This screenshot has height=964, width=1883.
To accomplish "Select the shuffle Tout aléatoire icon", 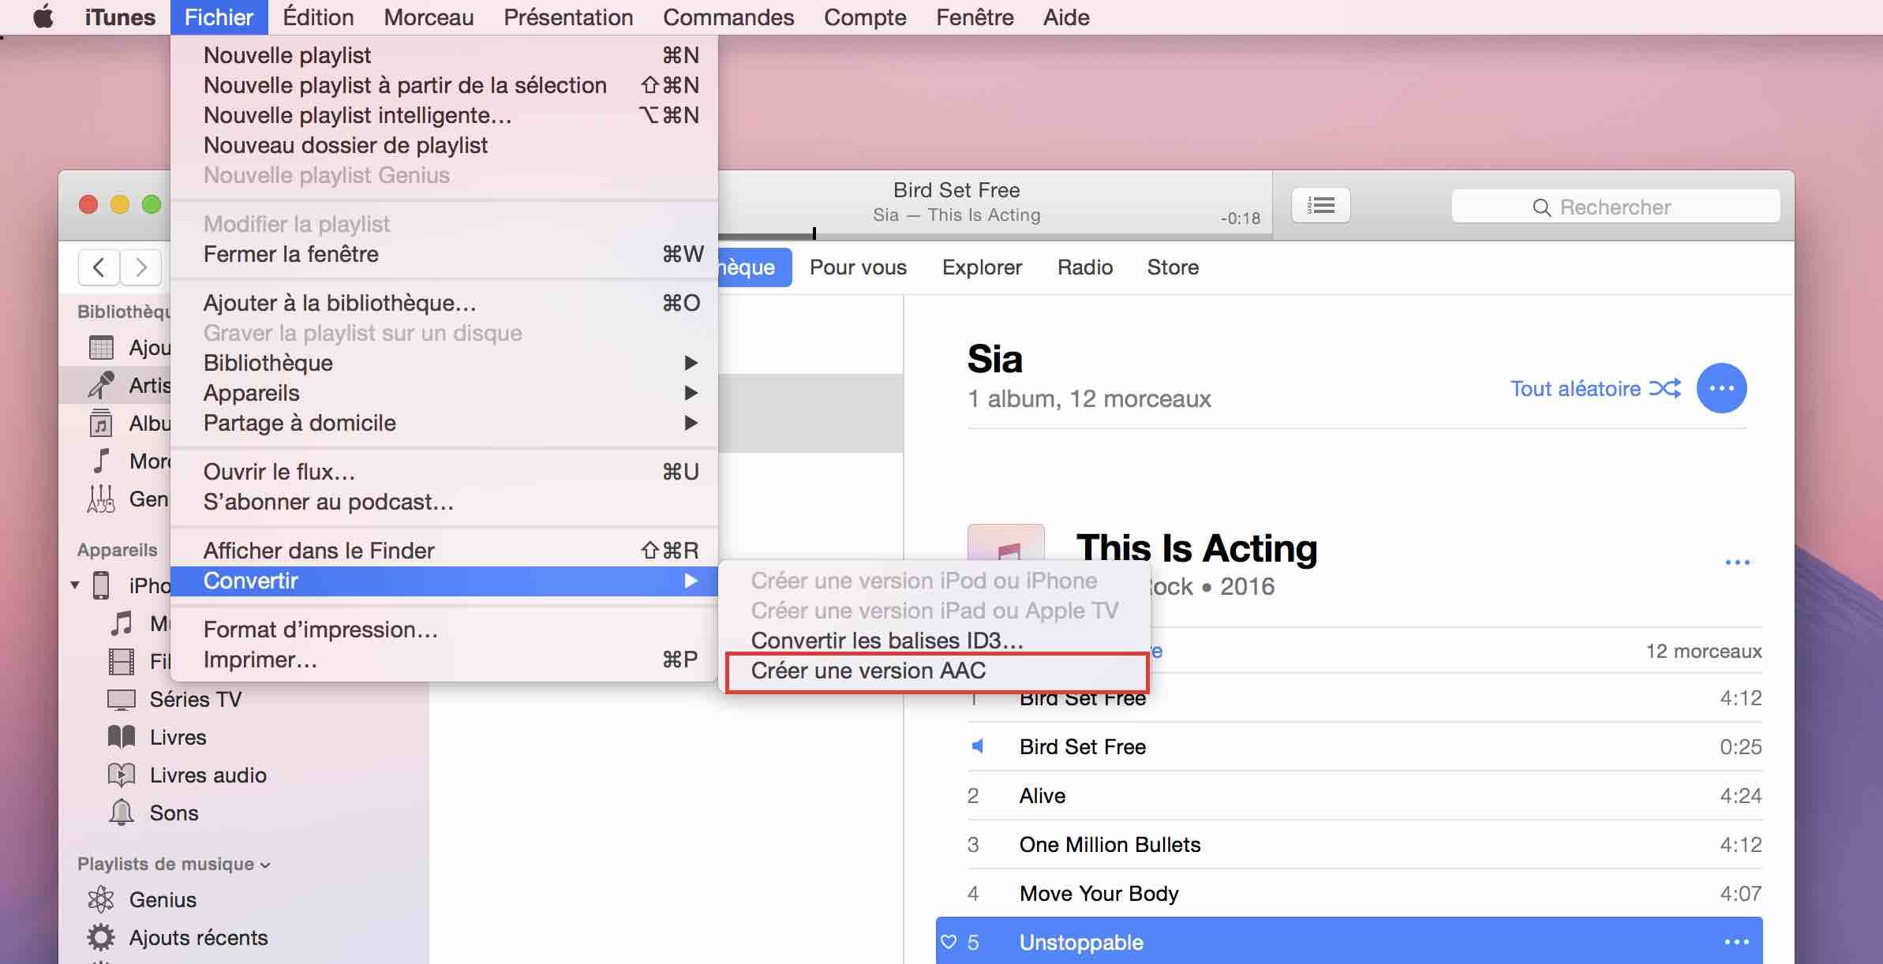I will [1665, 389].
